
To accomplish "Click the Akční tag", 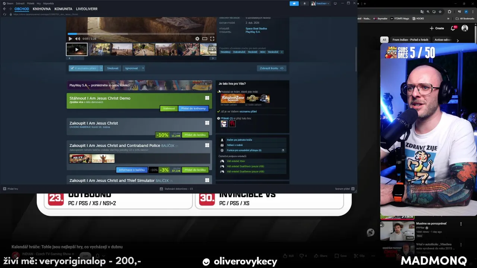I will pyautogui.click(x=263, y=52).
